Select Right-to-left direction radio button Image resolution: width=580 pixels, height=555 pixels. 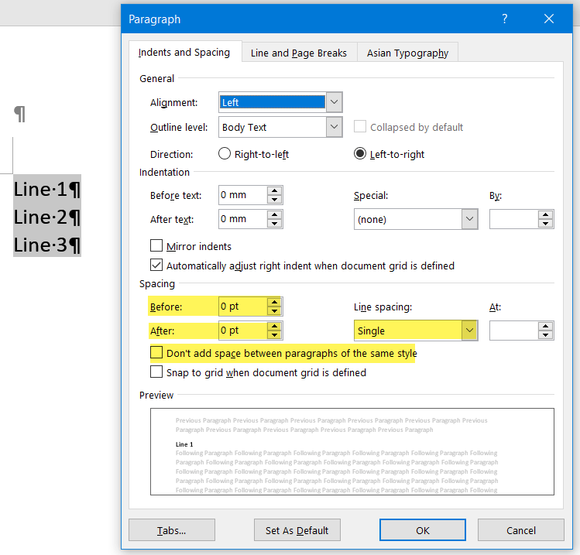225,153
